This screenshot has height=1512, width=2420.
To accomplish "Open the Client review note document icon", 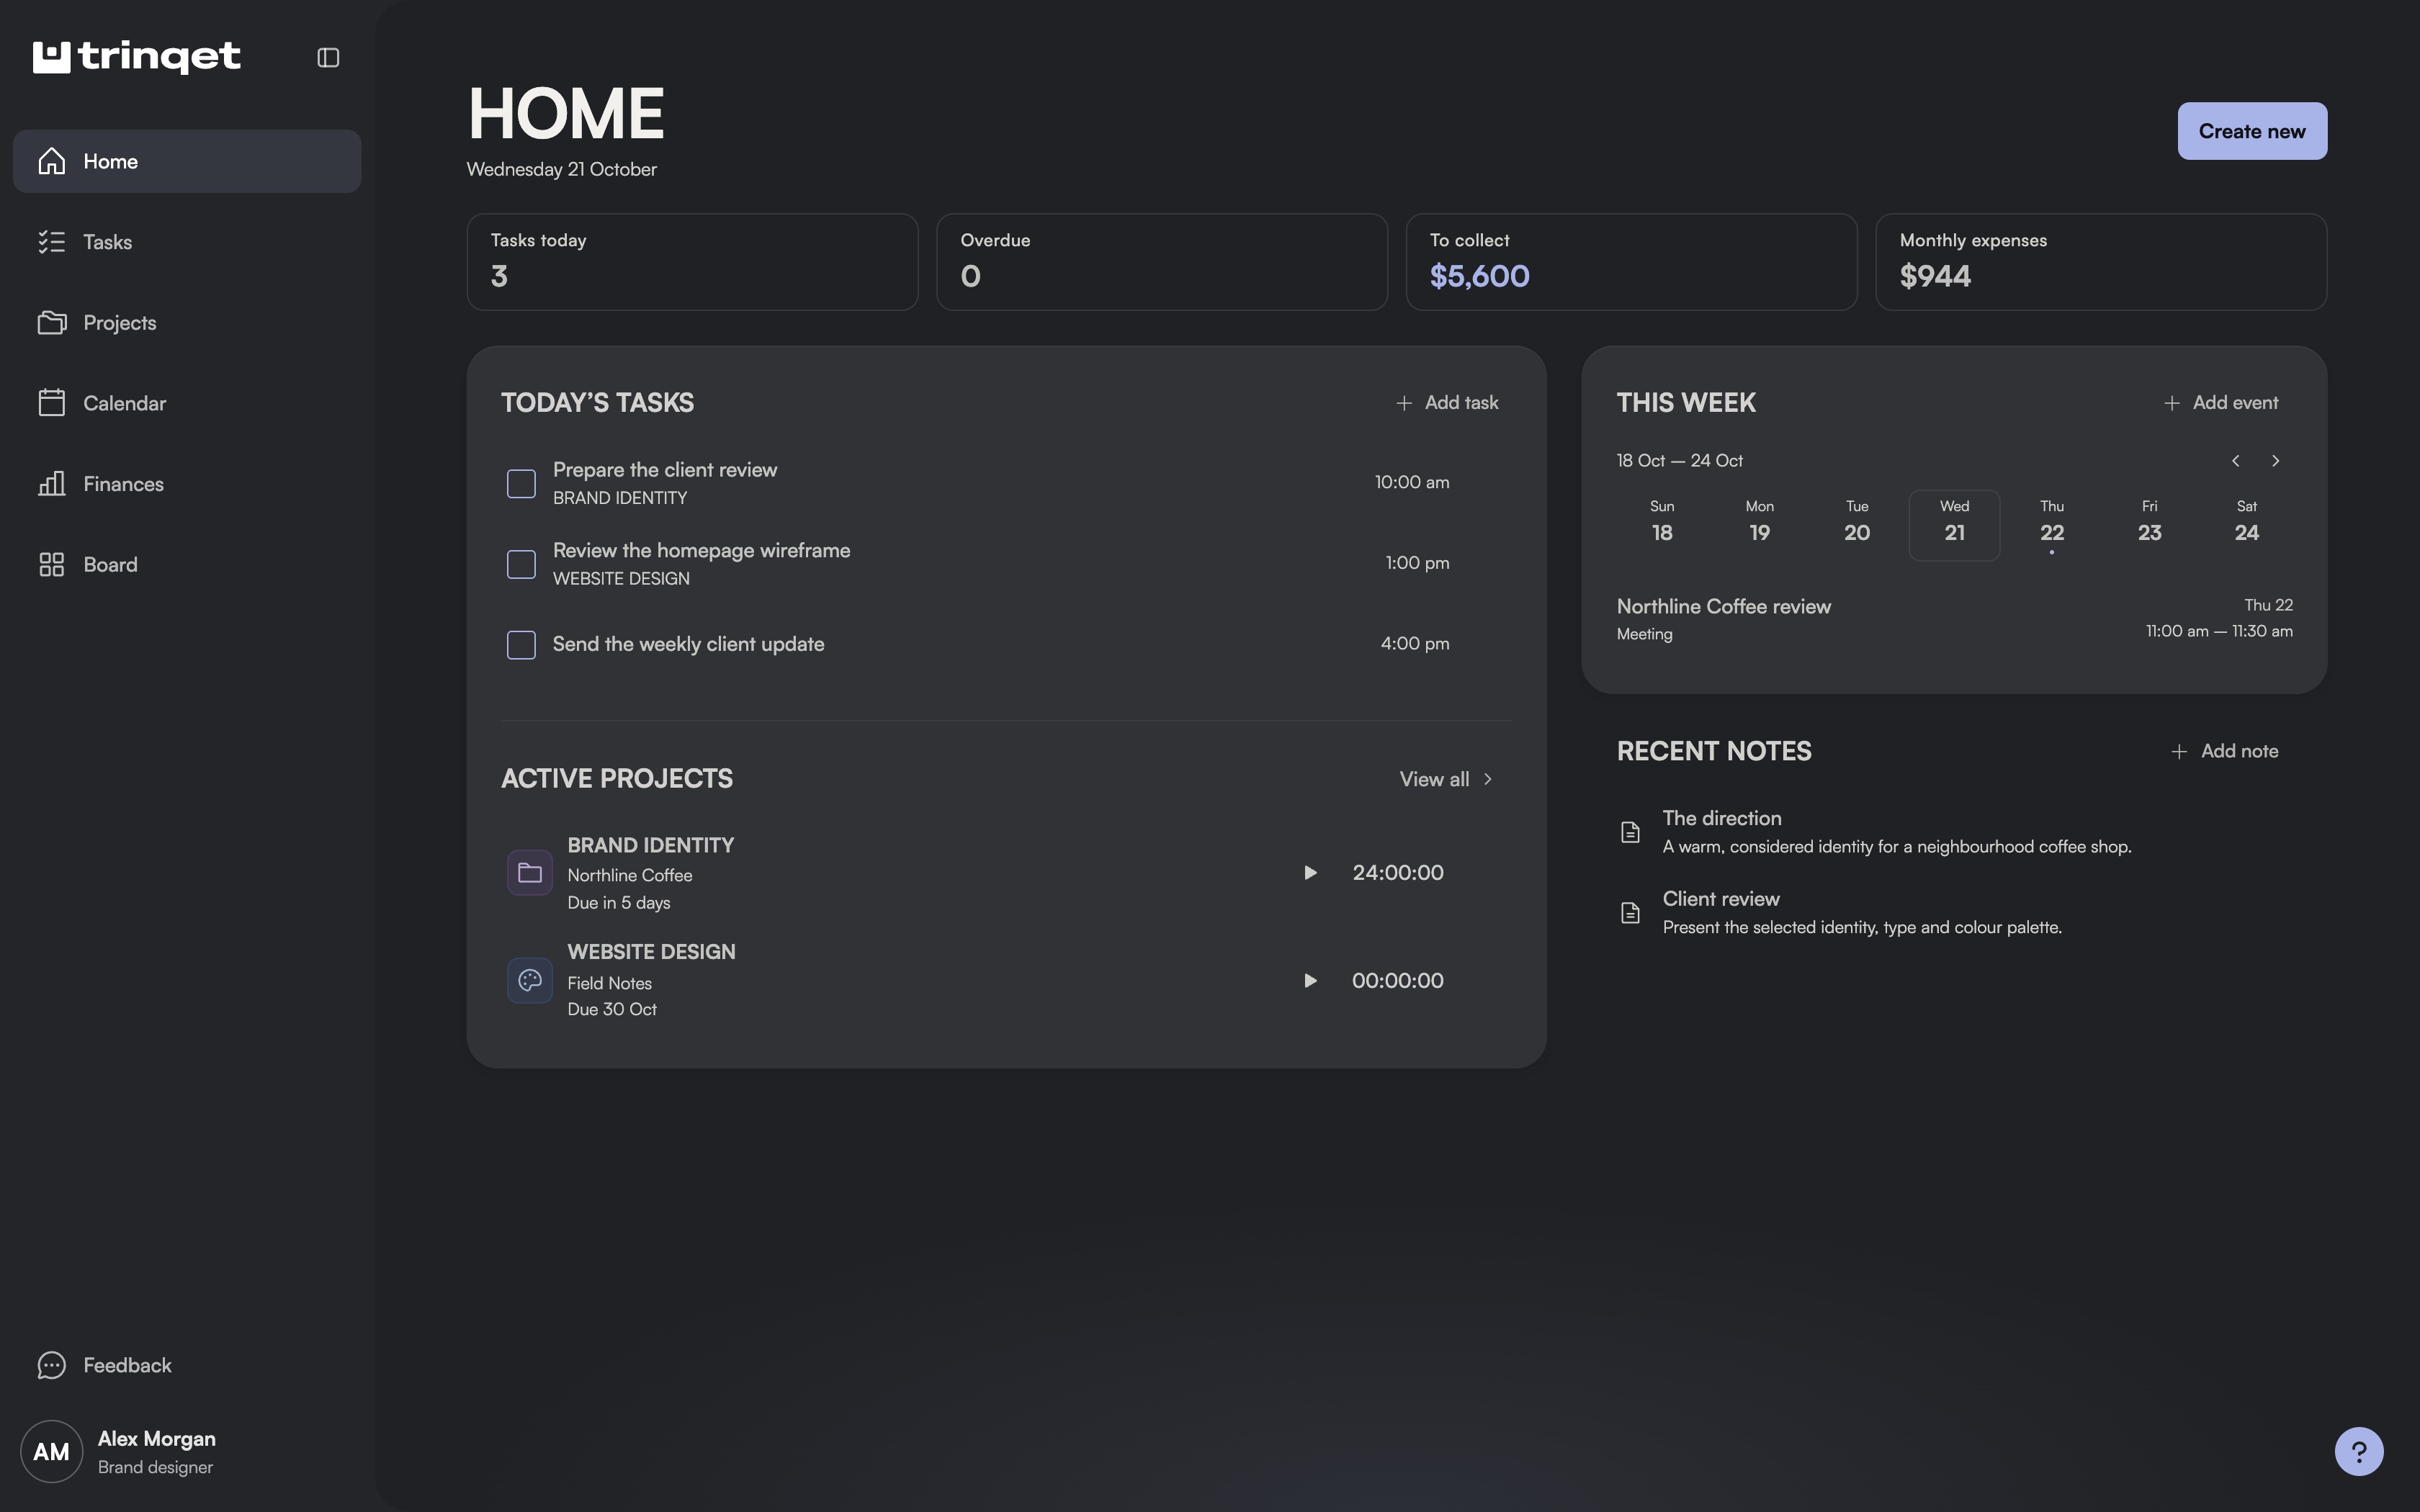I will click(1630, 912).
